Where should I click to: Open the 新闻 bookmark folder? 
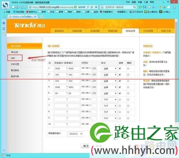(42, 12)
